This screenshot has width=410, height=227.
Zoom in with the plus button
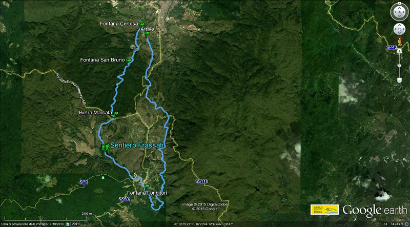click(400, 51)
